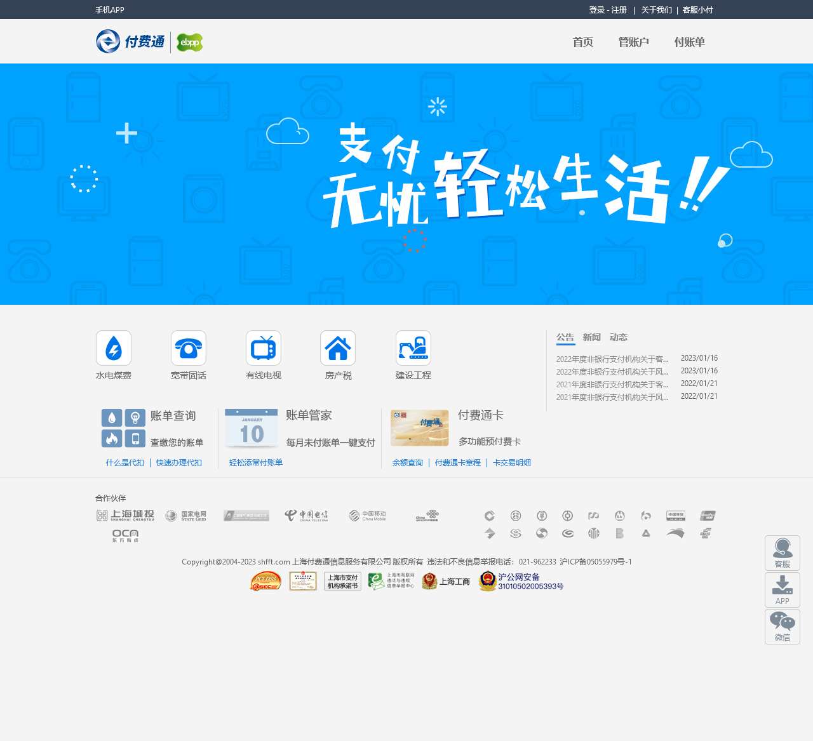
Task: Open 管账户 in main navigation
Action: coord(634,42)
